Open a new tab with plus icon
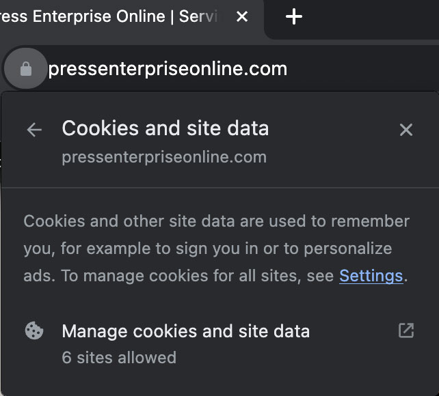 pos(294,16)
